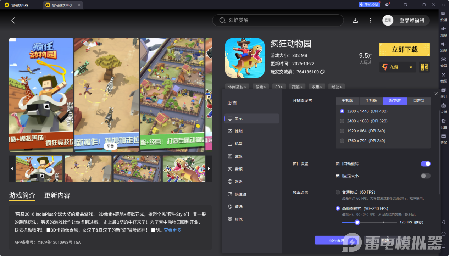Image resolution: width=449 pixels, height=256 pixels.
Task: Toggle 窗口自动旋转 switch
Action: click(x=426, y=164)
